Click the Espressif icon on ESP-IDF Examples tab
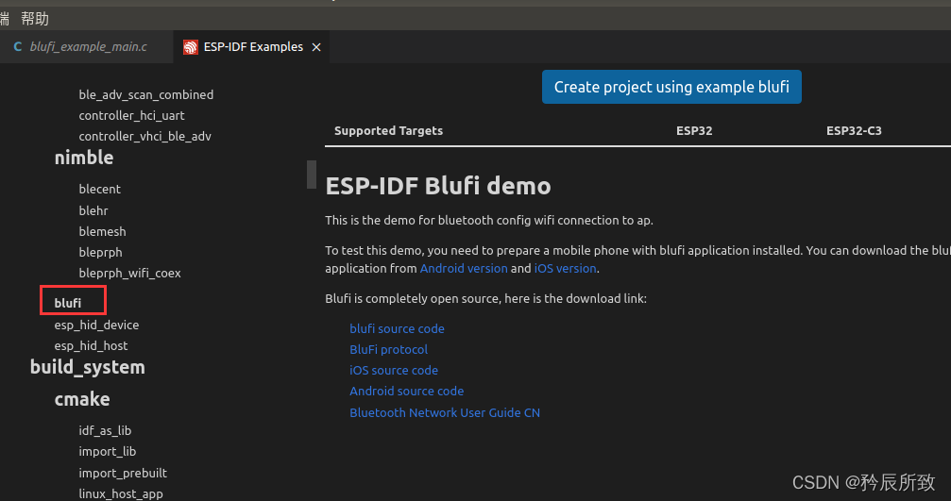Image resolution: width=951 pixels, height=501 pixels. [191, 47]
